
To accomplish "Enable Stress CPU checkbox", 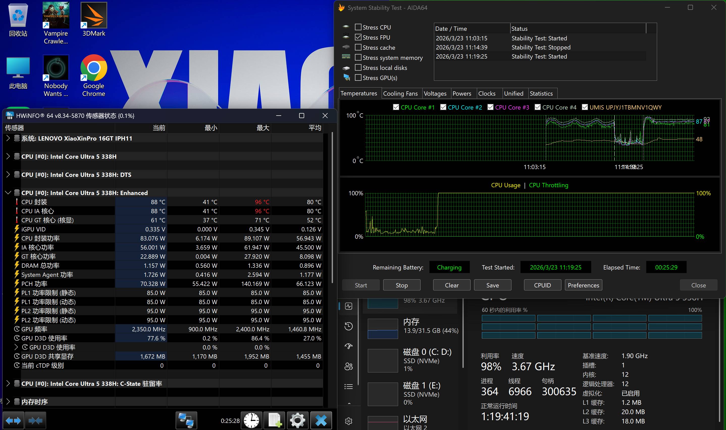I will pyautogui.click(x=358, y=27).
